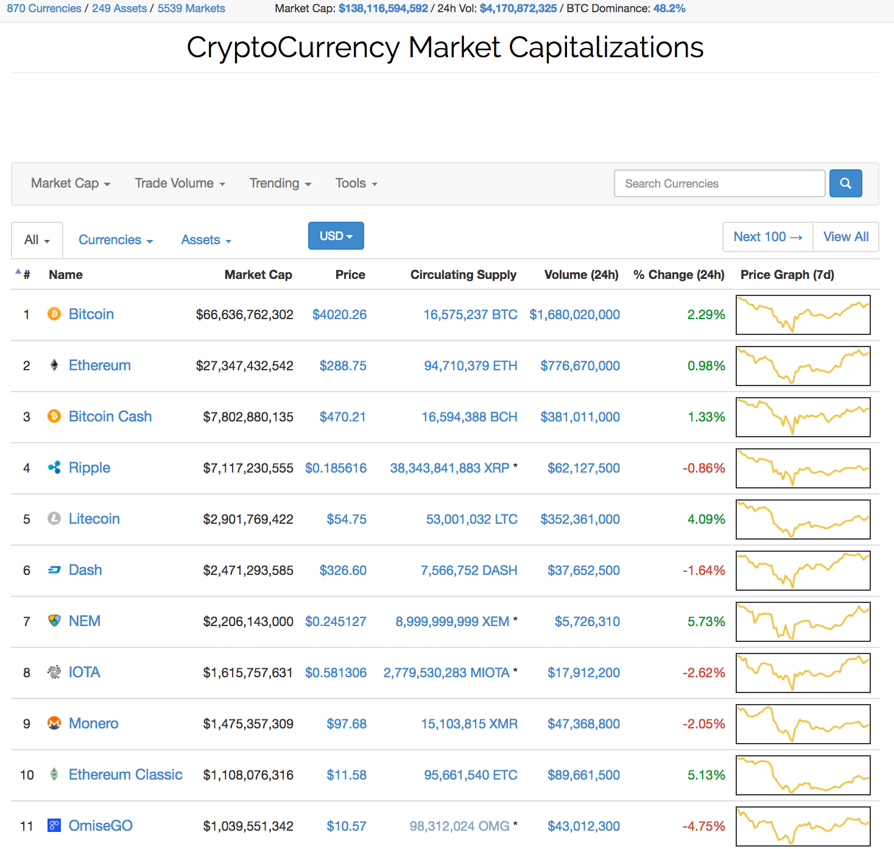Click Litecoin supply 53,001,032 LTC
Viewport: 894px width, 849px height.
click(472, 520)
